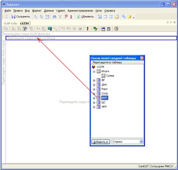Screen dimensions: 178x170
Task: Click the binoculars search icon in toolbar
Action: (x=54, y=16)
